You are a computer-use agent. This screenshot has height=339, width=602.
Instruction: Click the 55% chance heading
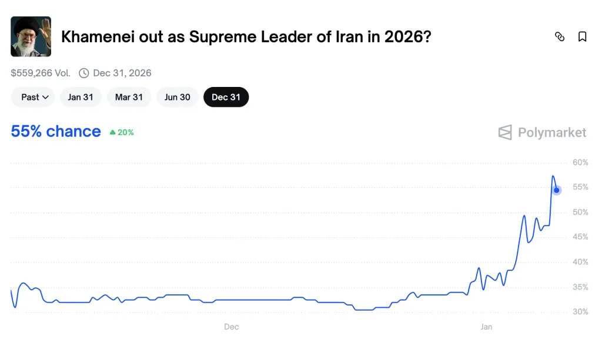[x=56, y=131]
